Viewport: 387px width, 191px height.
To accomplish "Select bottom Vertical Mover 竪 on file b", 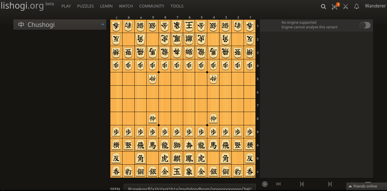I will point(128,145).
